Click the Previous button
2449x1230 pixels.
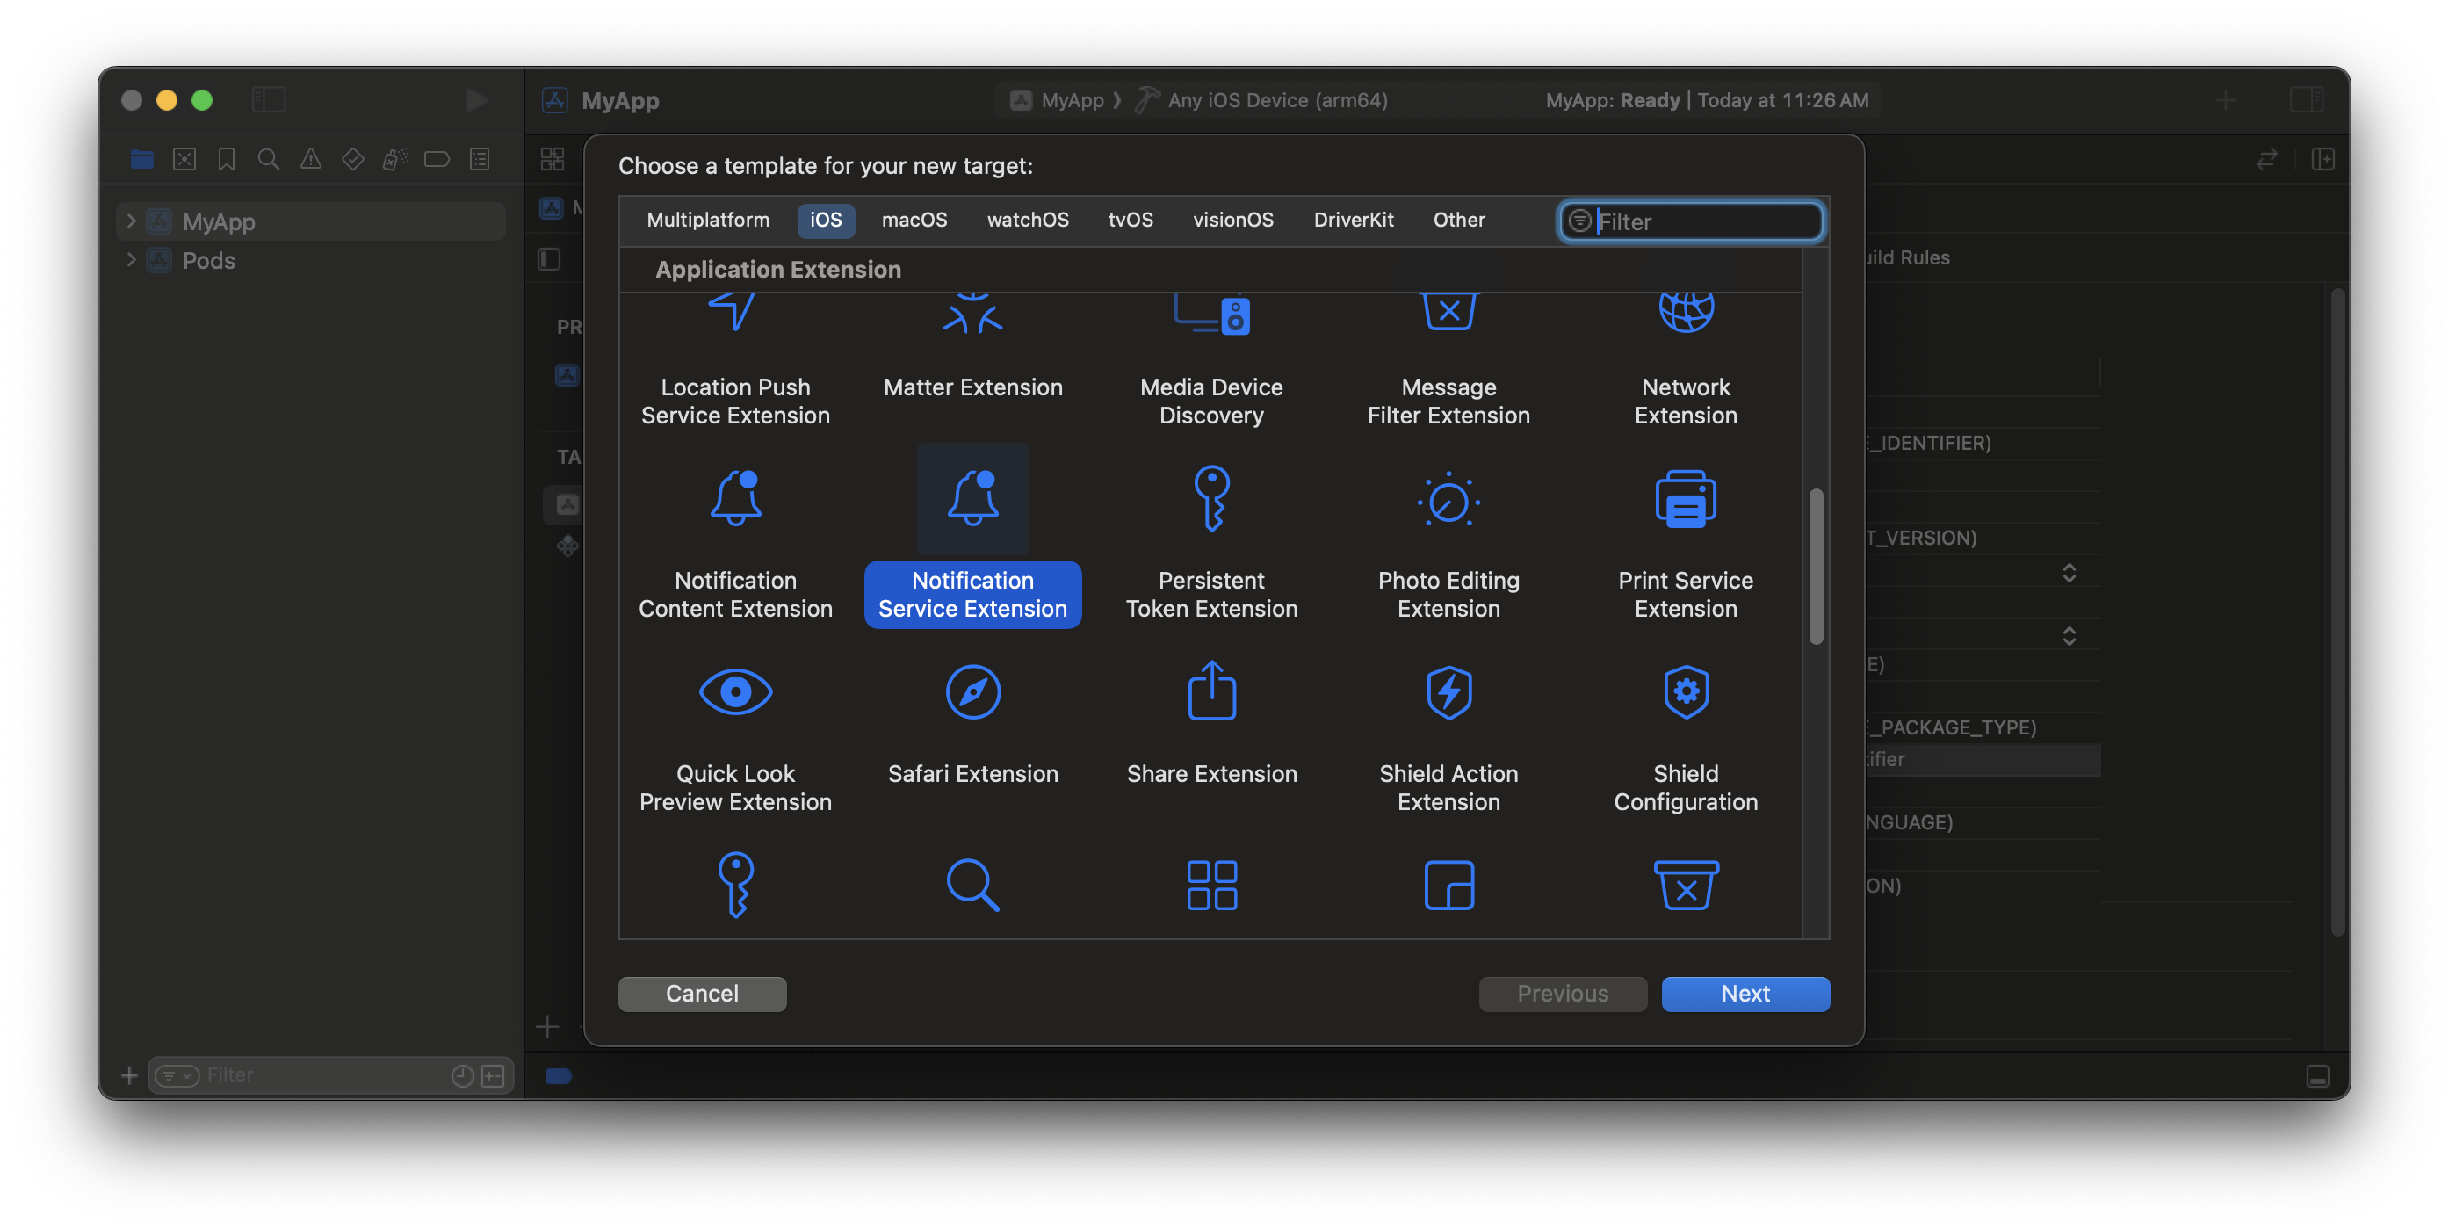[x=1562, y=994]
